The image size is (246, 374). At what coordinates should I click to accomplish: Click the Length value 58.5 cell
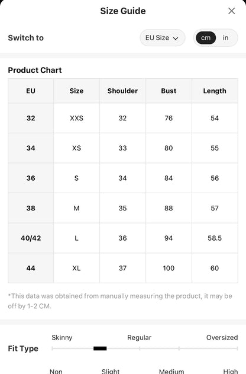click(215, 238)
